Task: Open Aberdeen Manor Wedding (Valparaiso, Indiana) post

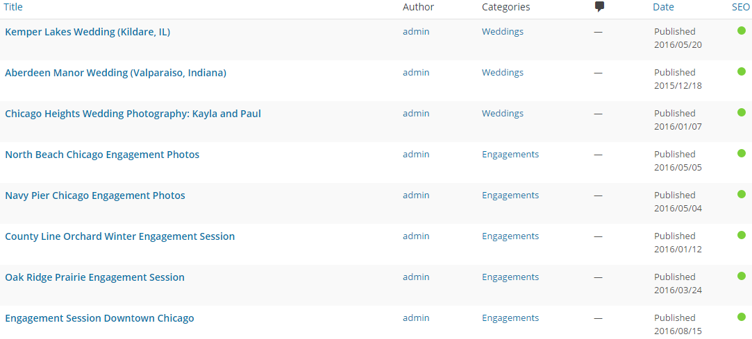Action: tap(115, 73)
